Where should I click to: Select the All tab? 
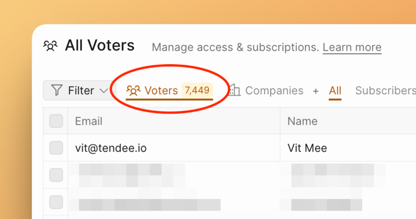tap(335, 91)
